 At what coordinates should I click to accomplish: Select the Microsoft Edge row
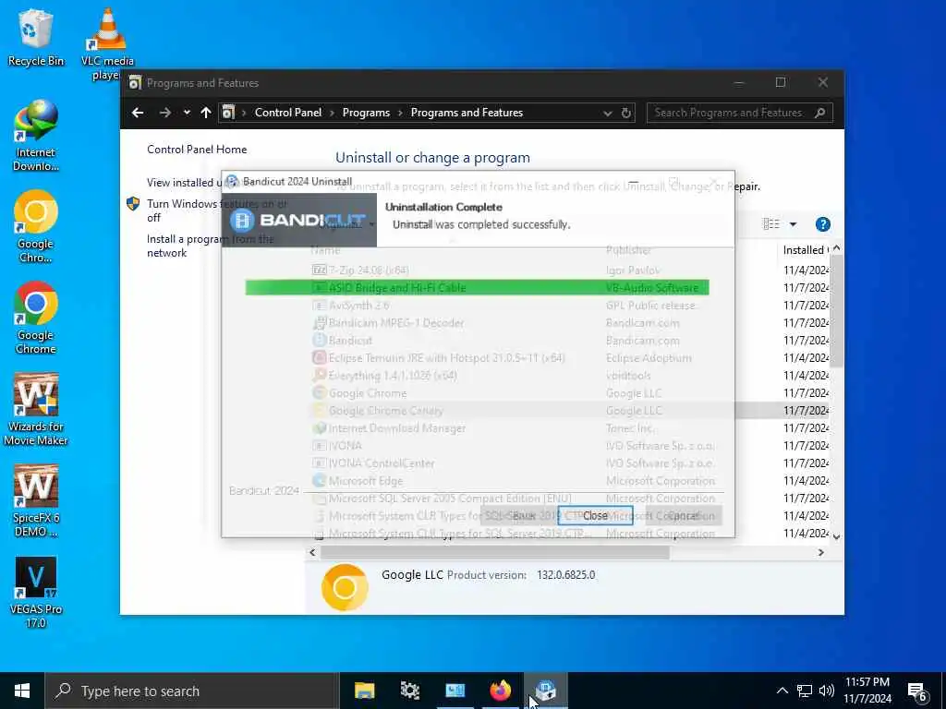click(569, 480)
